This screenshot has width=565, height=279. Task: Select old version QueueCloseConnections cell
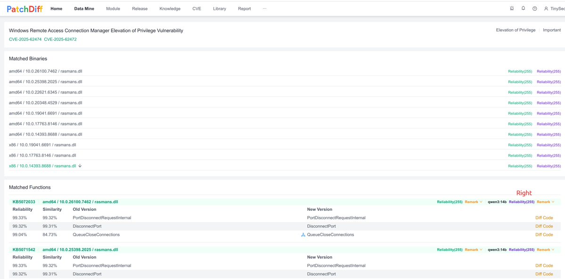96,235
